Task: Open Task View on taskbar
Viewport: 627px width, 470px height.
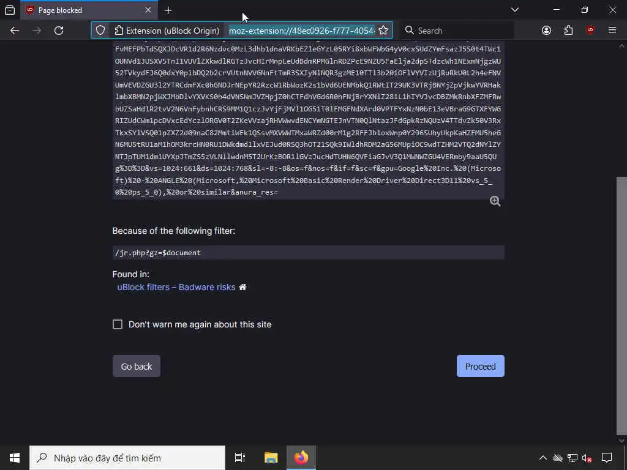Action: pos(240,458)
